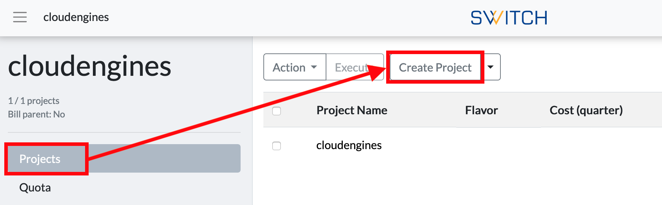Click the large cloudengines sidebar heading

click(x=90, y=66)
